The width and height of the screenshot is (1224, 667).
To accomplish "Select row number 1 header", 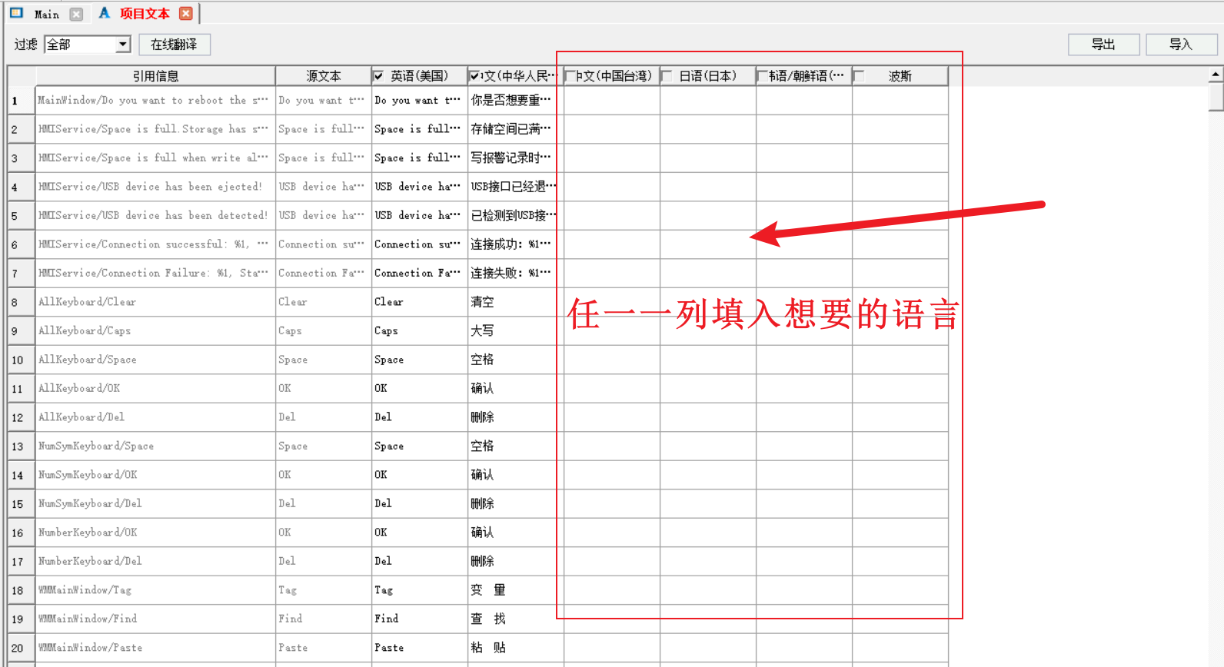I will tap(22, 101).
